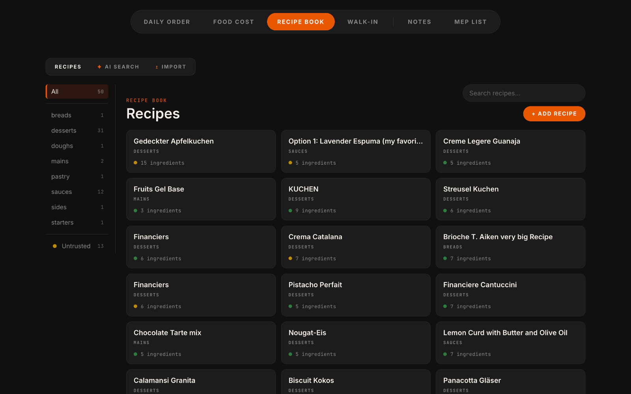Filter recipes by desserts
Image resolution: width=631 pixels, height=394 pixels.
[x=77, y=130]
